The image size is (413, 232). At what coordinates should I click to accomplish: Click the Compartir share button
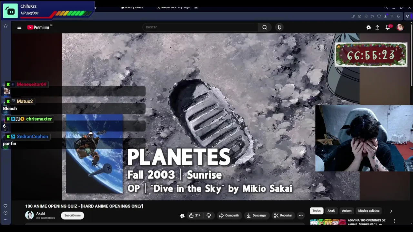229,216
